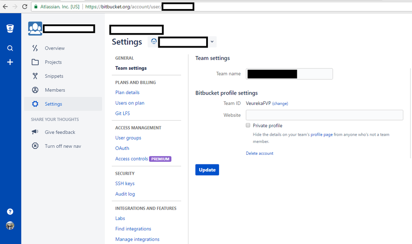The height and width of the screenshot is (244, 412).
Task: Open Overview in the sidebar
Action: (x=55, y=48)
